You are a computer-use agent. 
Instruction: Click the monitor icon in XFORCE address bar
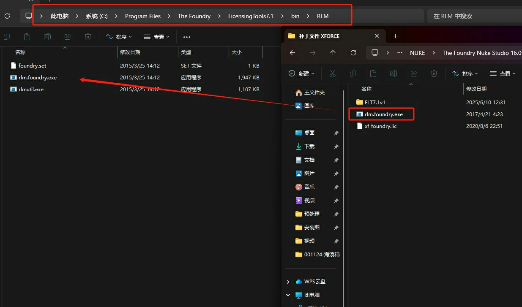pyautogui.click(x=375, y=53)
